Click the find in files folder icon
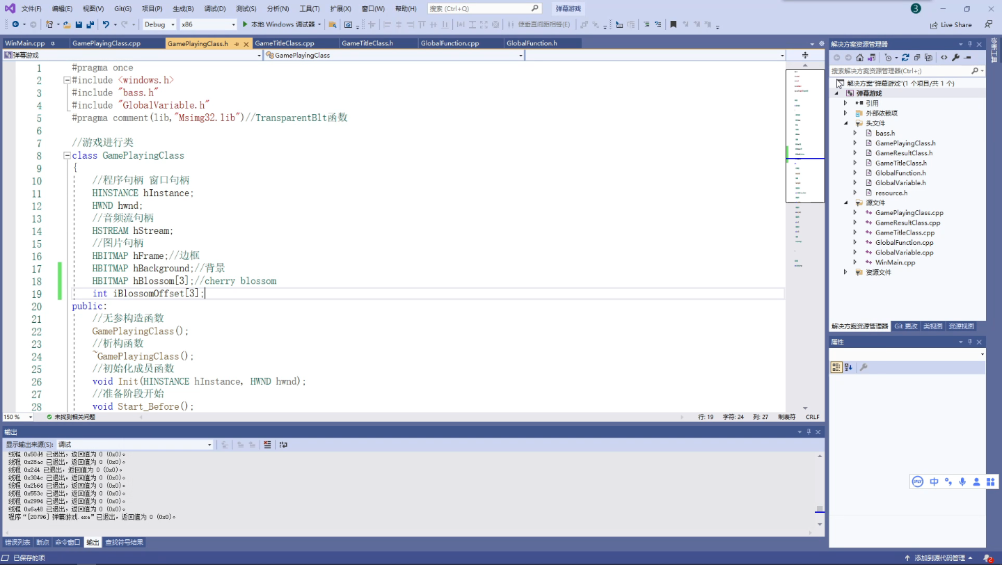 point(332,24)
